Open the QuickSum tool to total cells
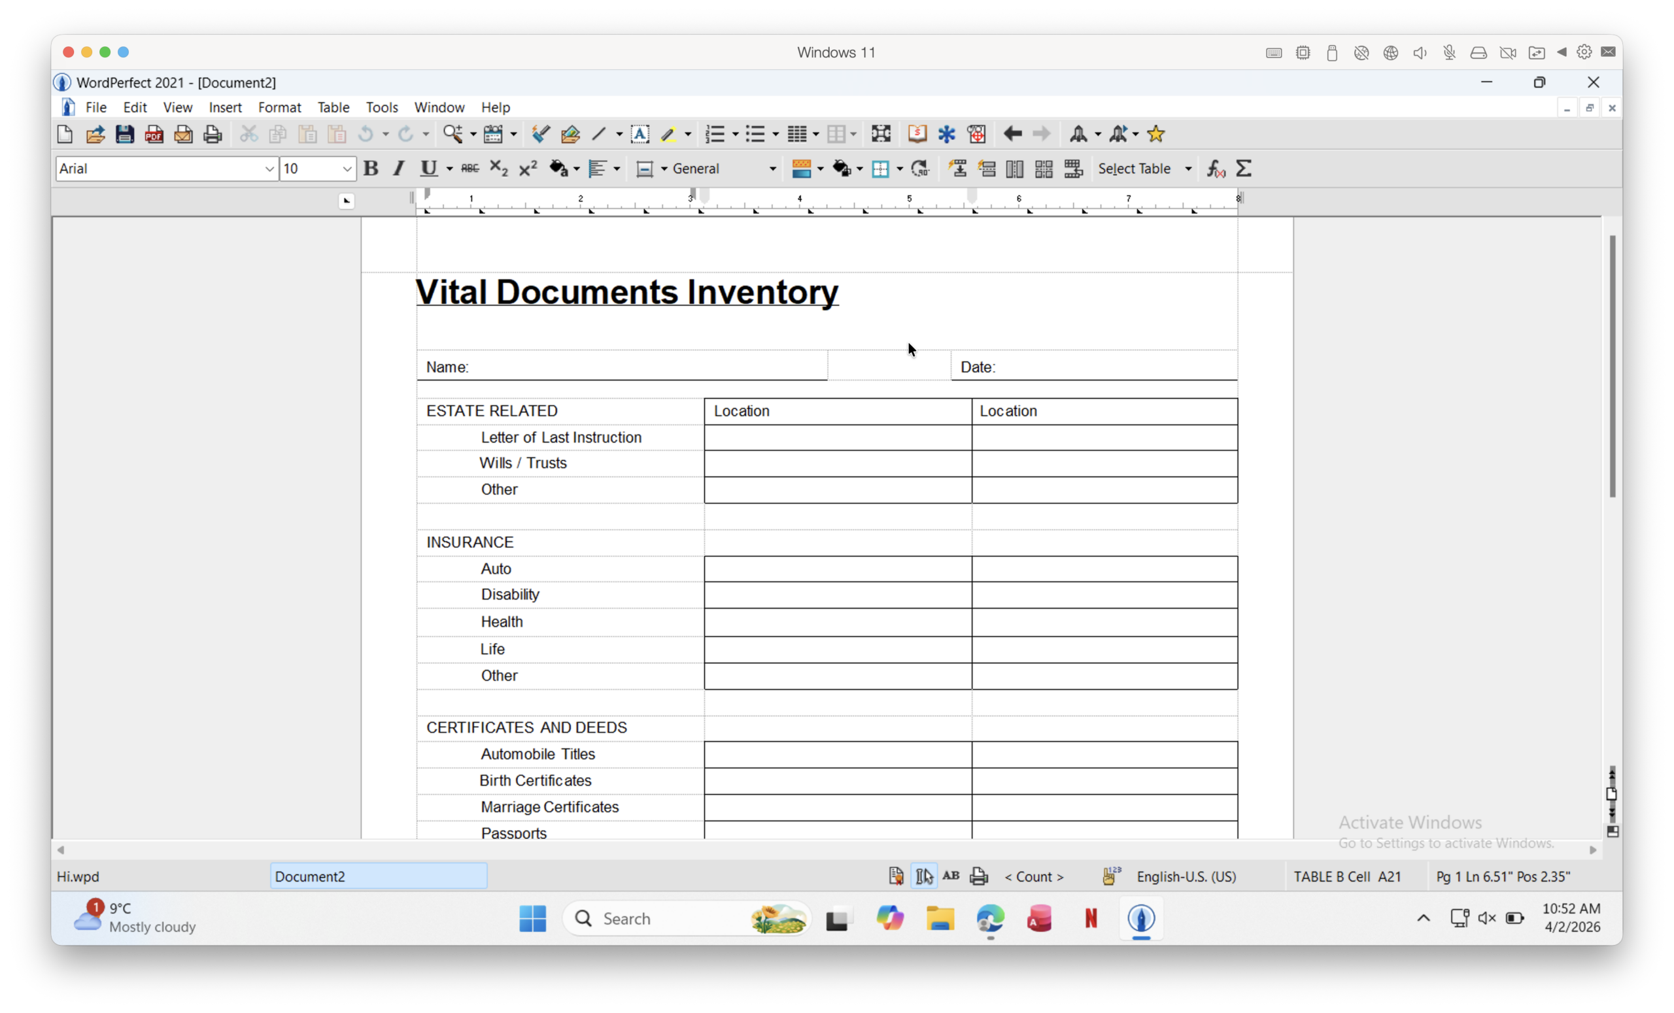 [1243, 169]
